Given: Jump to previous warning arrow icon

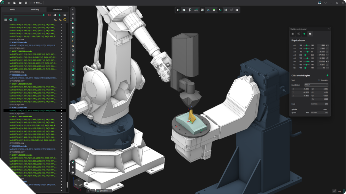Looking at the screenshot, I should pos(55,20).
